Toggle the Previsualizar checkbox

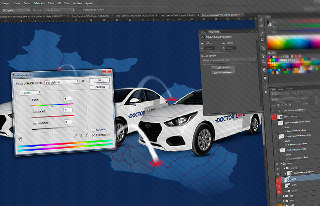point(94,135)
